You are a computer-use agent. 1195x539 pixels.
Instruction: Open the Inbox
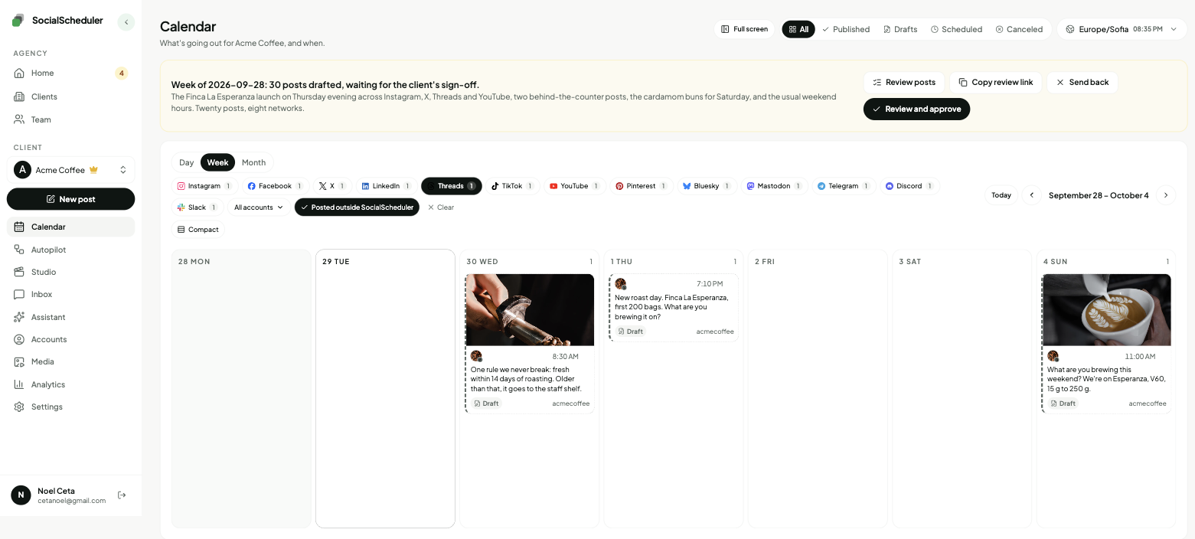(70, 294)
